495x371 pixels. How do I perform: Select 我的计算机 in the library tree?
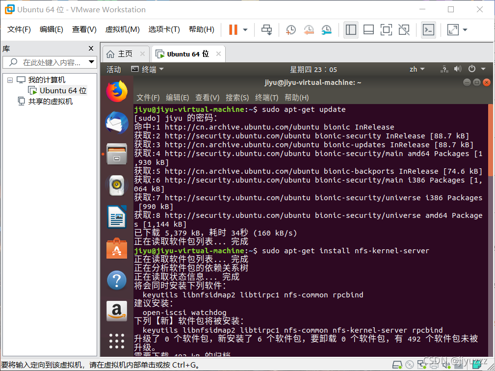pos(47,79)
